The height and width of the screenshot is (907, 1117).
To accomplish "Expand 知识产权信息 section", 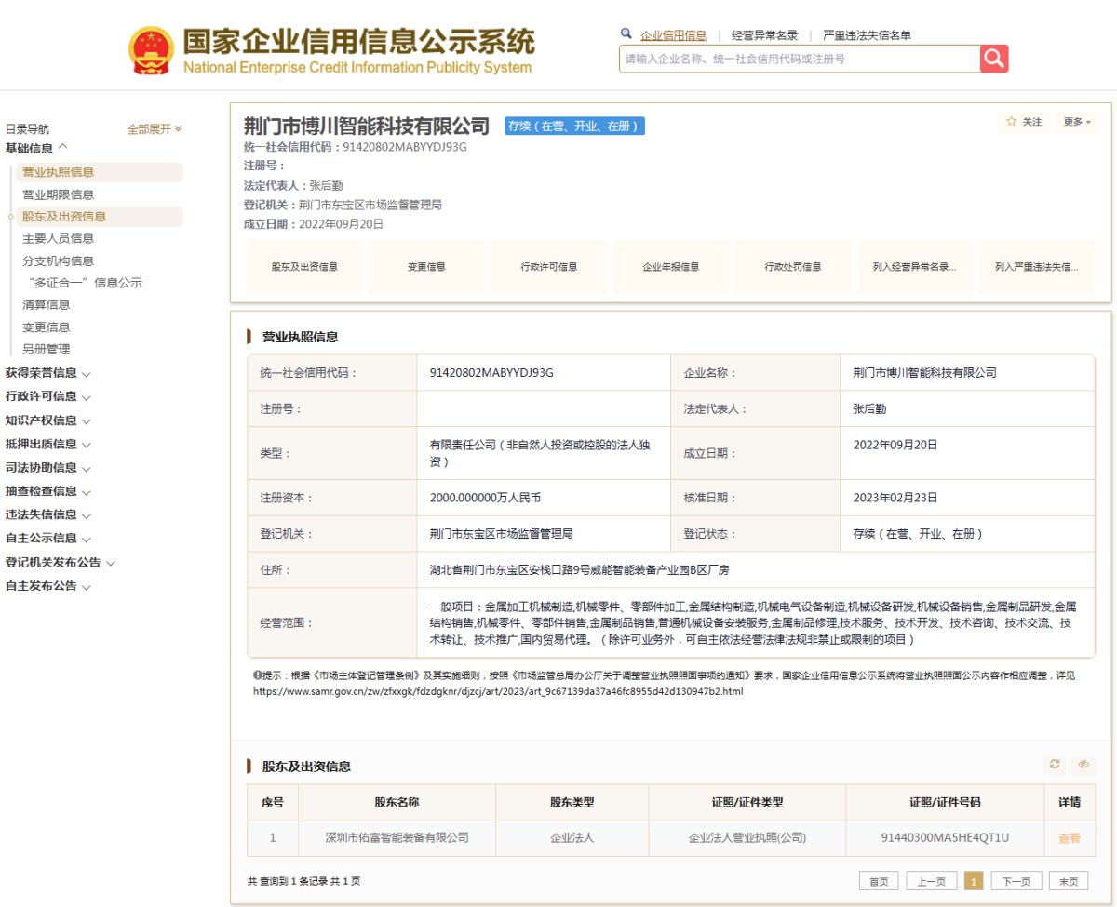I will (48, 420).
